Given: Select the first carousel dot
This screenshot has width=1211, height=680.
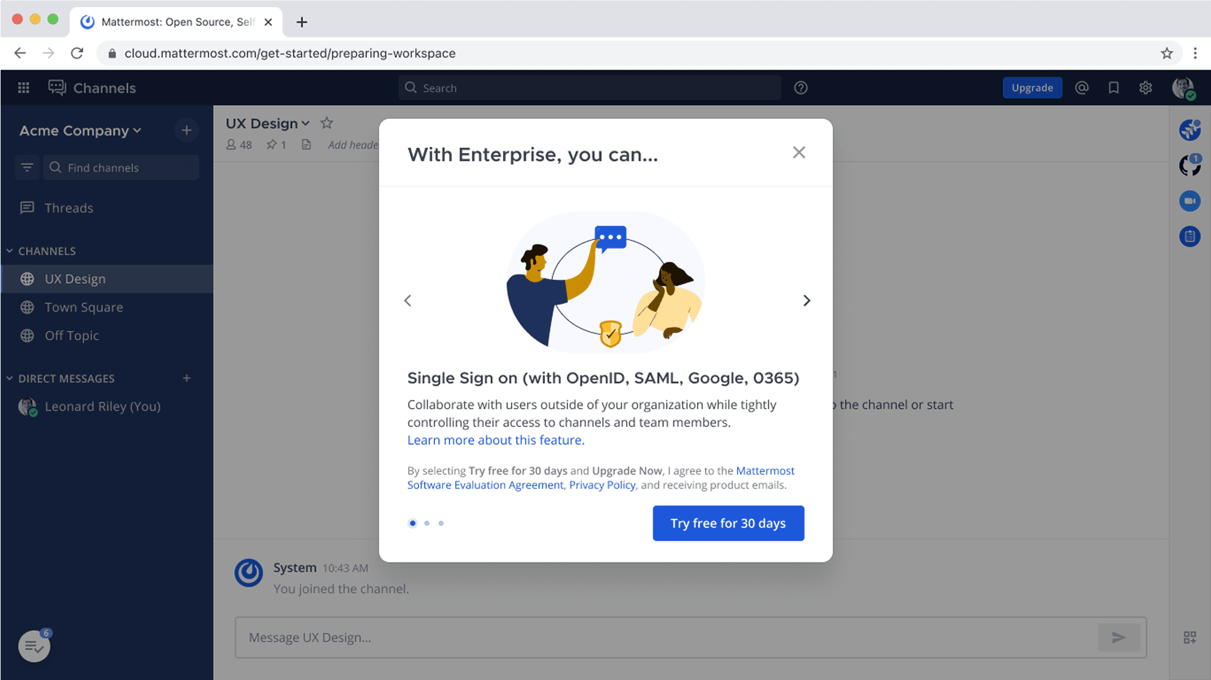Looking at the screenshot, I should 413,523.
